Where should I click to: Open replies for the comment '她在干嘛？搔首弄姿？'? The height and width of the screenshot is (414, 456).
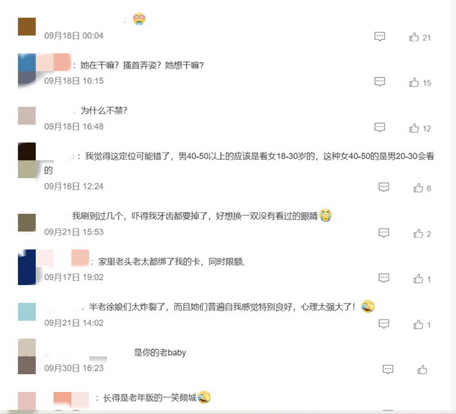pyautogui.click(x=380, y=81)
